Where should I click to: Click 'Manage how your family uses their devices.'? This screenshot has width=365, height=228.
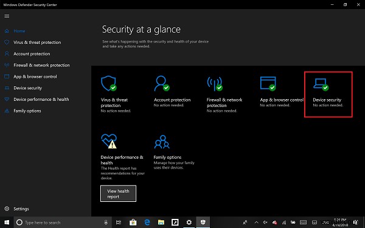174,165
